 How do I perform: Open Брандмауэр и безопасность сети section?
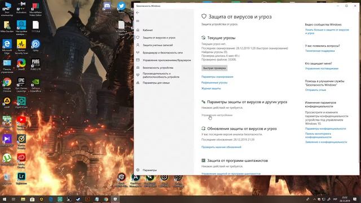coord(162,52)
